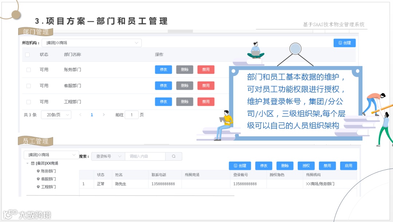393x222 pixels.
Task: Toggle the select-all checkbox in department table header
Action: pos(28,55)
